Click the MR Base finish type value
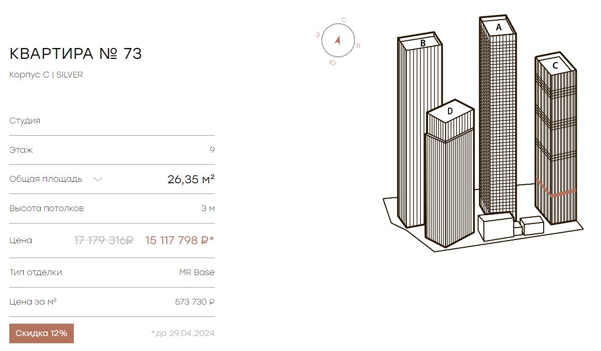Image resolution: width=601 pixels, height=351 pixels. click(197, 273)
